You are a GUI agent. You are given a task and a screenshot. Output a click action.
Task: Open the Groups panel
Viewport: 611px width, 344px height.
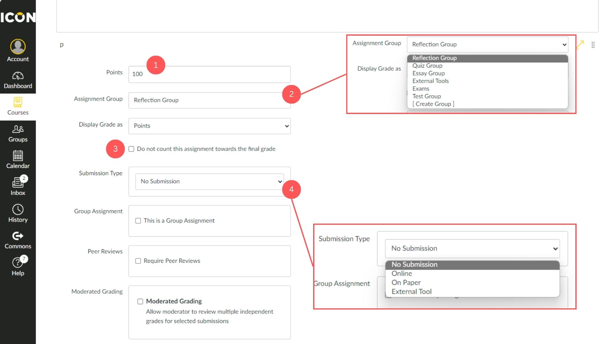coord(18,133)
